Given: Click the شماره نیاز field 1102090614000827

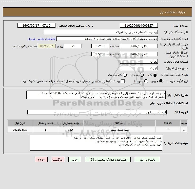Looking at the screenshot, I should tap(139, 26).
